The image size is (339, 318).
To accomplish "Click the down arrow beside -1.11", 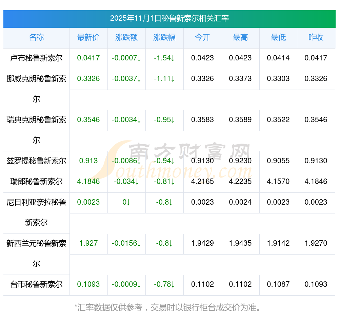I will pos(173,79).
